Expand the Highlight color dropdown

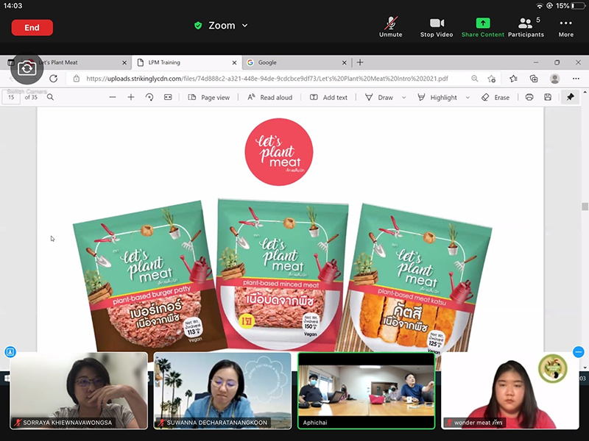468,98
